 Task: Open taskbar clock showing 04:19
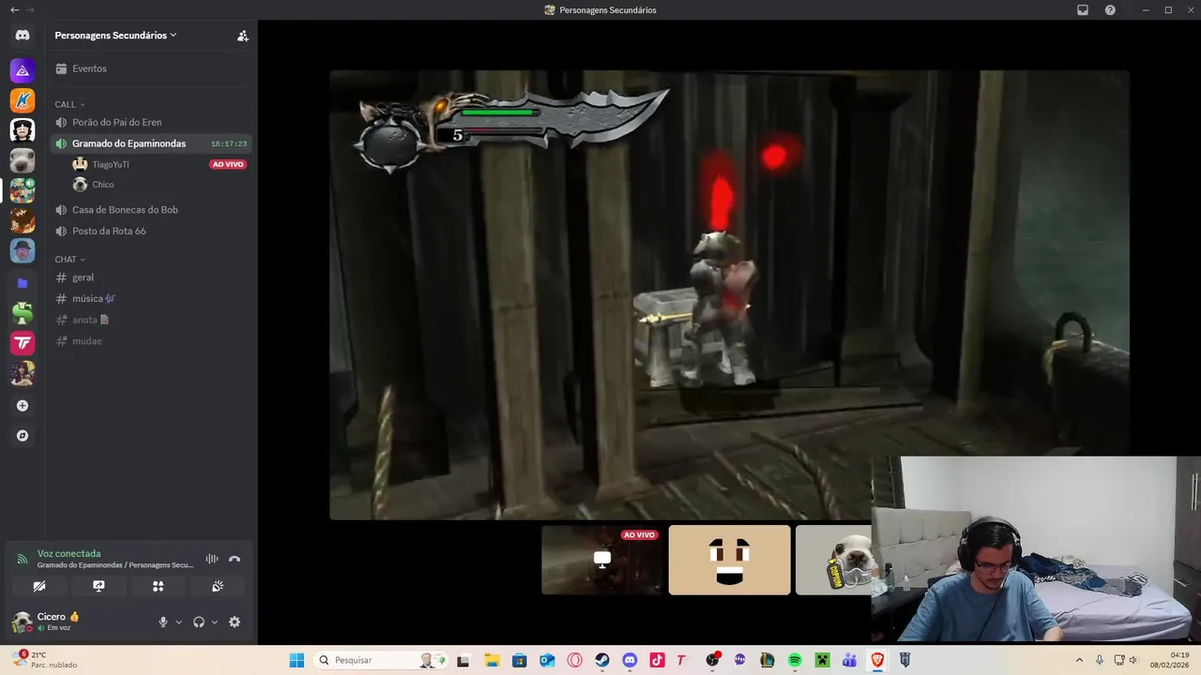click(1170, 660)
